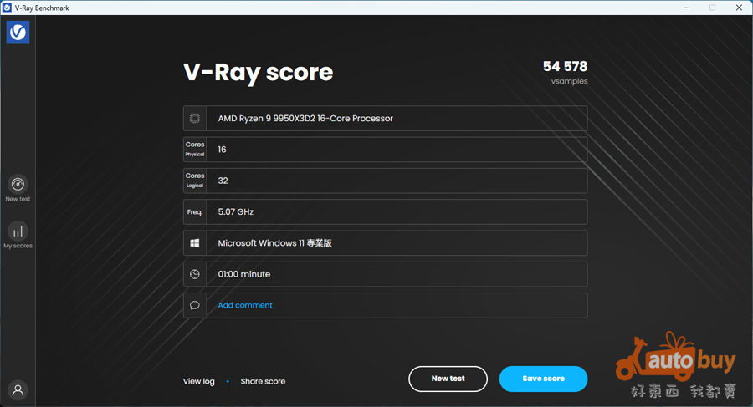Image resolution: width=753 pixels, height=407 pixels.
Task: Click the Cores Physical label box
Action: pyautogui.click(x=195, y=150)
